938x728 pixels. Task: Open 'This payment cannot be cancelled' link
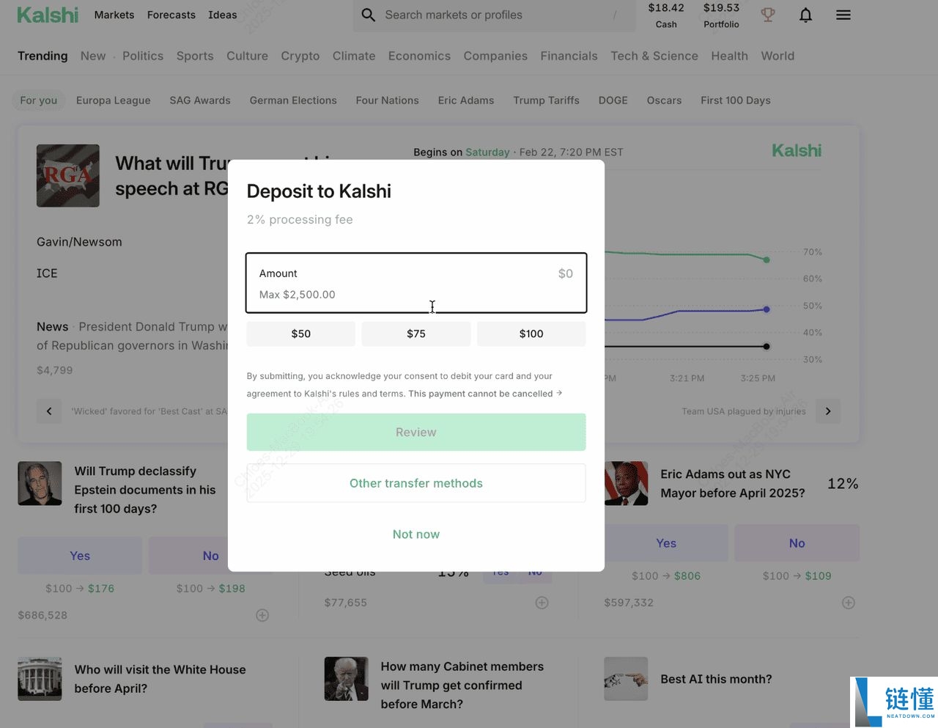click(x=485, y=394)
